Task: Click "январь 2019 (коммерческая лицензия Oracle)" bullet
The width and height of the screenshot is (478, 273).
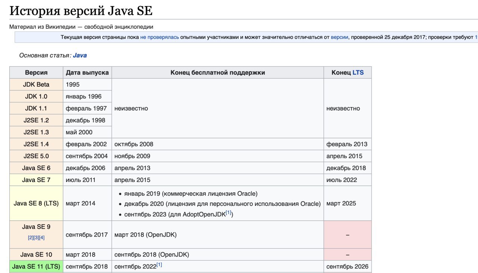Action: pos(191,194)
